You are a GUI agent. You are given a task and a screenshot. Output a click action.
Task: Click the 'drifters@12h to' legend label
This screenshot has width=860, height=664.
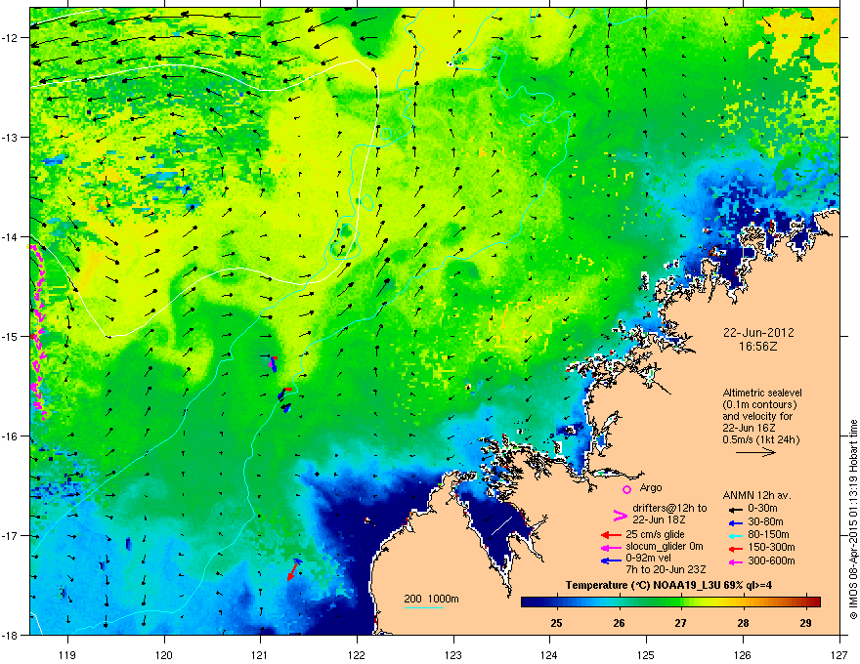(x=669, y=509)
